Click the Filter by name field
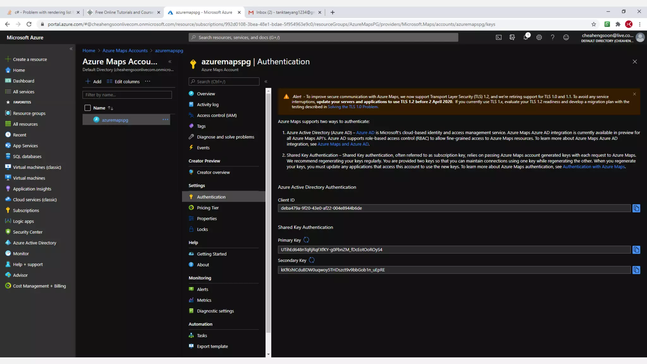647x364 pixels. tap(127, 95)
